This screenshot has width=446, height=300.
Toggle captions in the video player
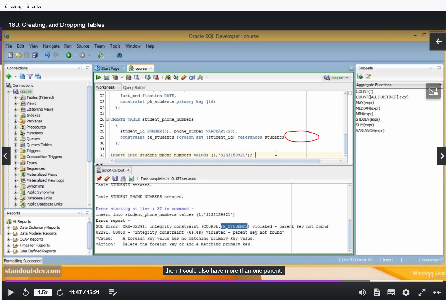[x=391, y=292]
